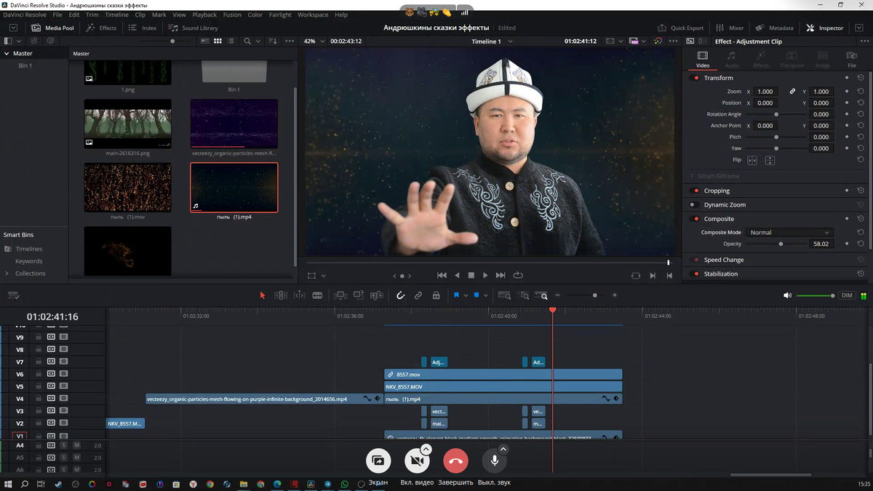Click the Zoom X/Y link chain icon
This screenshot has height=491, width=873.
tap(792, 92)
